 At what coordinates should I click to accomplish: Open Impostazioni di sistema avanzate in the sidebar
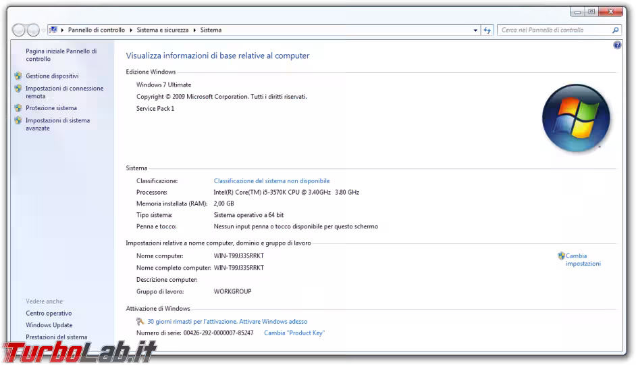pos(57,124)
